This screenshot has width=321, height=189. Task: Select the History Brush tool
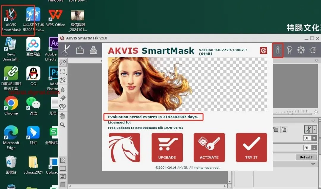63,107
